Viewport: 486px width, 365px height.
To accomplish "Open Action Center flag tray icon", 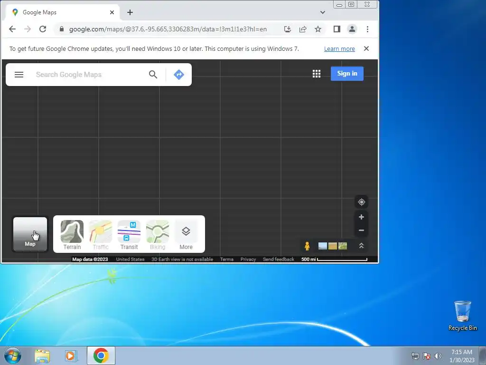I will click(427, 356).
